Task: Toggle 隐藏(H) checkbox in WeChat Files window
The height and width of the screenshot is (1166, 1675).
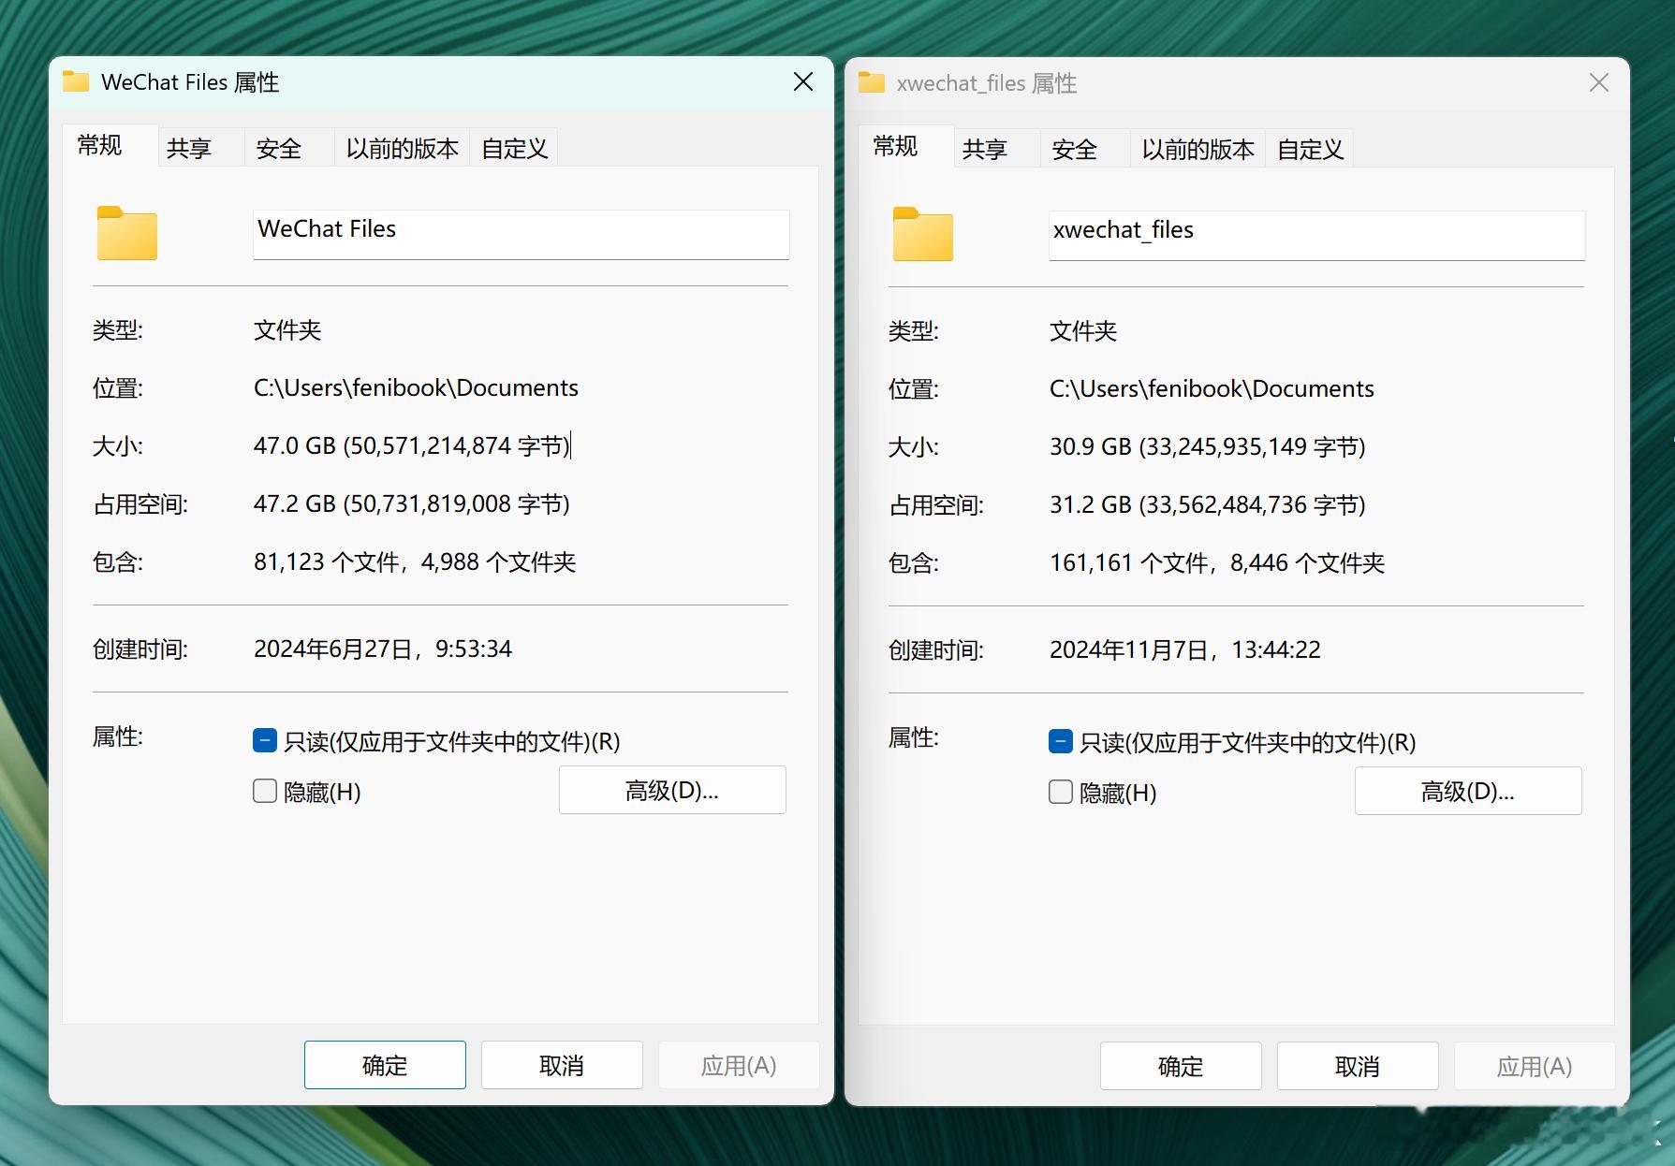Action: (x=265, y=792)
